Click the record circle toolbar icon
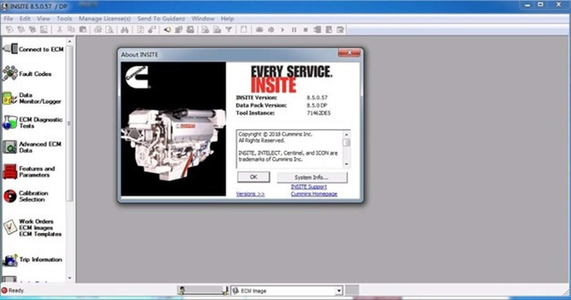 271,30
